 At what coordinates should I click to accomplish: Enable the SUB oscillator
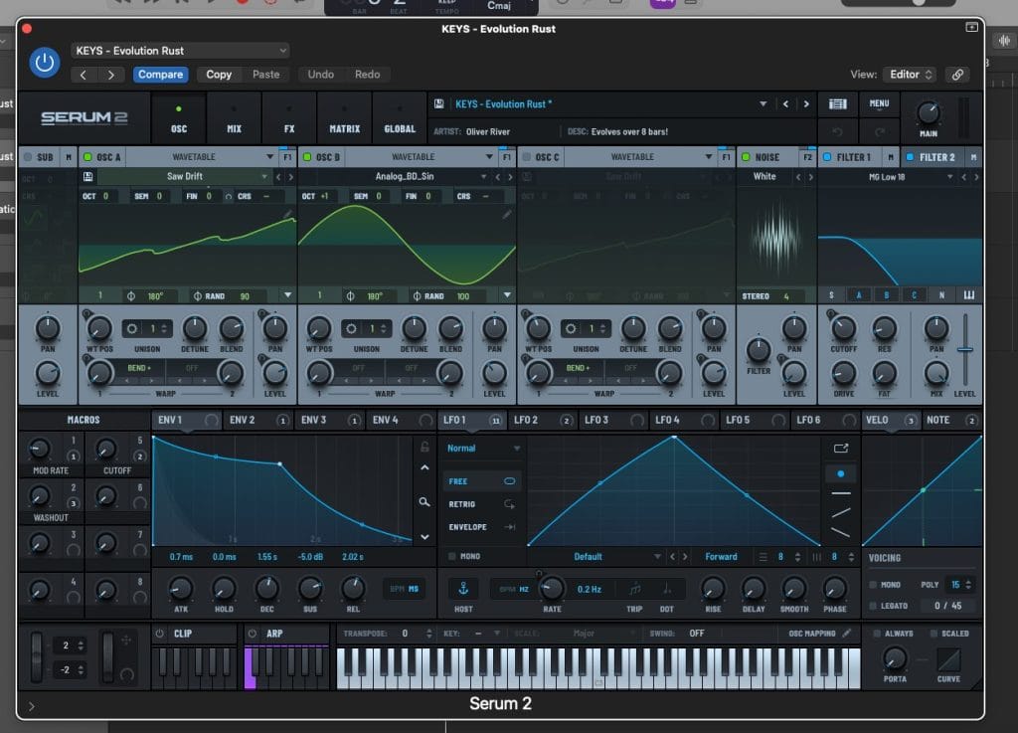click(x=28, y=157)
